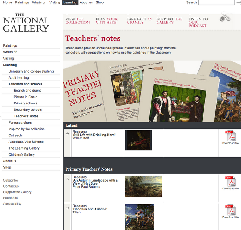Click the Primary Teachers' Notes section heading
241x230 pixels.
point(89,169)
